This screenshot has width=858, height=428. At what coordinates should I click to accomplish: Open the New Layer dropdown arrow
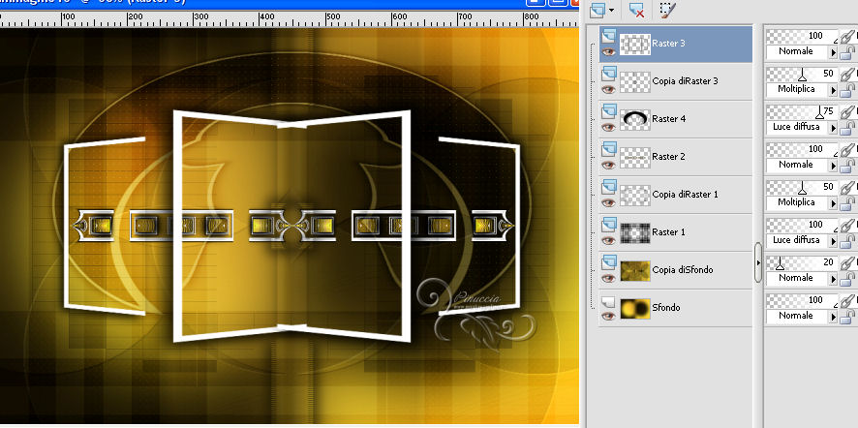[x=611, y=10]
